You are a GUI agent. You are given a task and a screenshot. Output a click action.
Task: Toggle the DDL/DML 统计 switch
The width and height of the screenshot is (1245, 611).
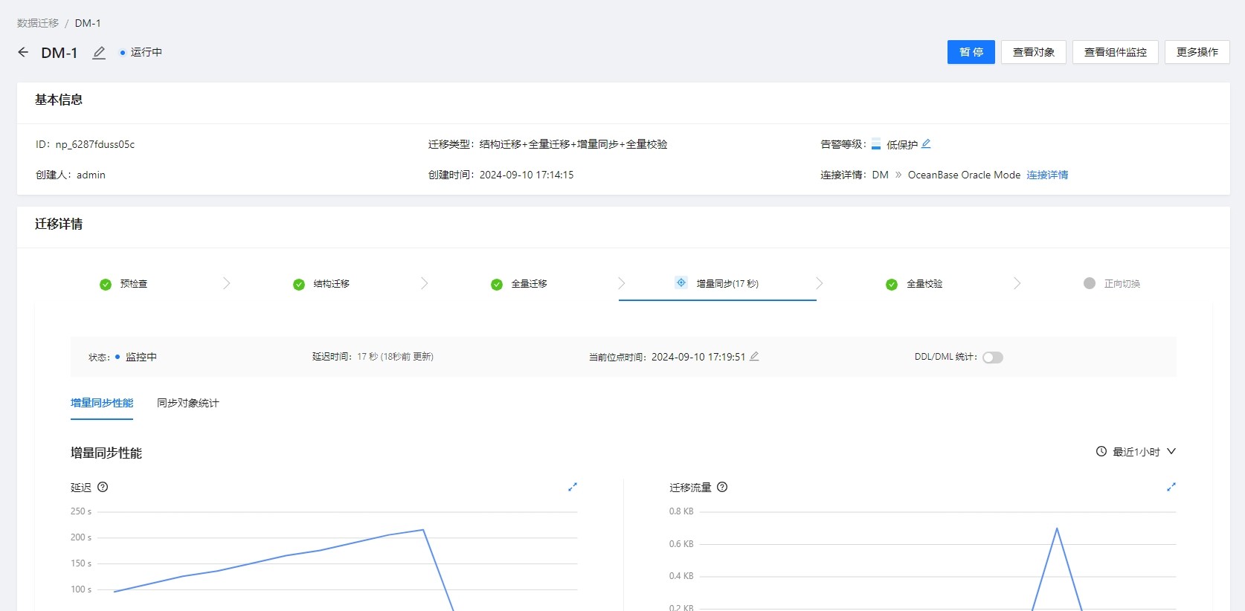(x=993, y=358)
